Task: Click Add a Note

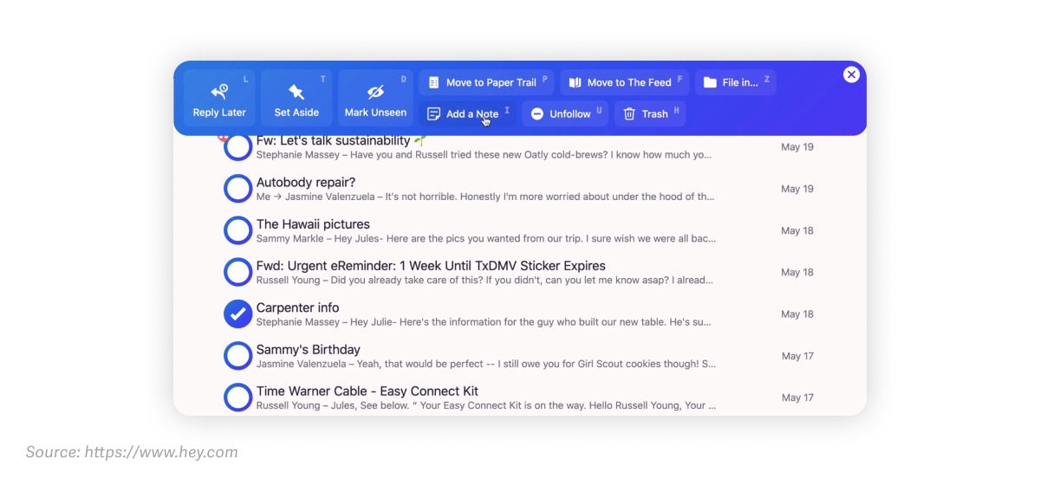Action: [x=467, y=113]
